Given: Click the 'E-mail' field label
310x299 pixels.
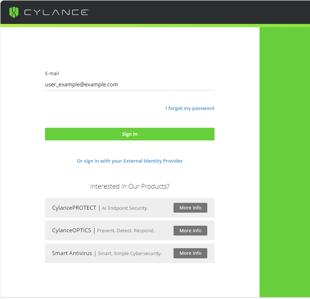Looking at the screenshot, I should [52, 74].
